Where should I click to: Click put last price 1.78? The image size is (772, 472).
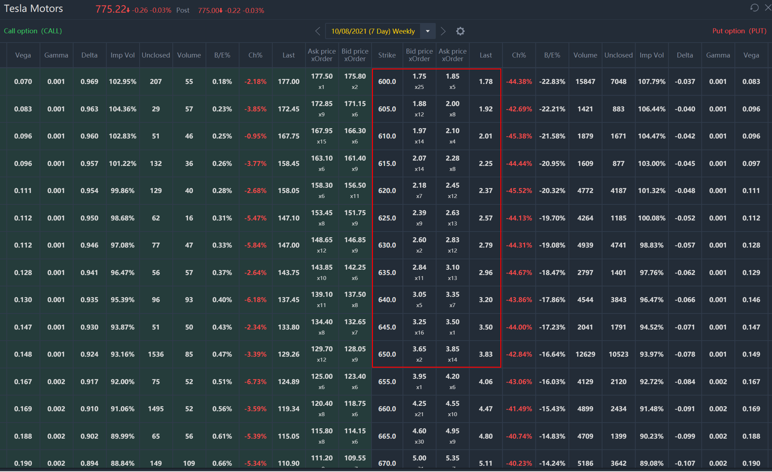click(485, 82)
